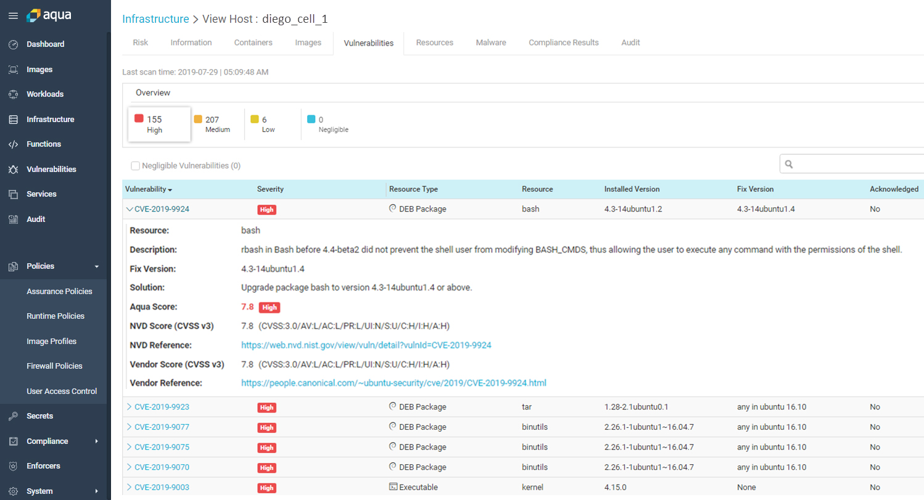Click the vulnerability search field
Viewport: 924px width, 500px height.
coord(852,165)
